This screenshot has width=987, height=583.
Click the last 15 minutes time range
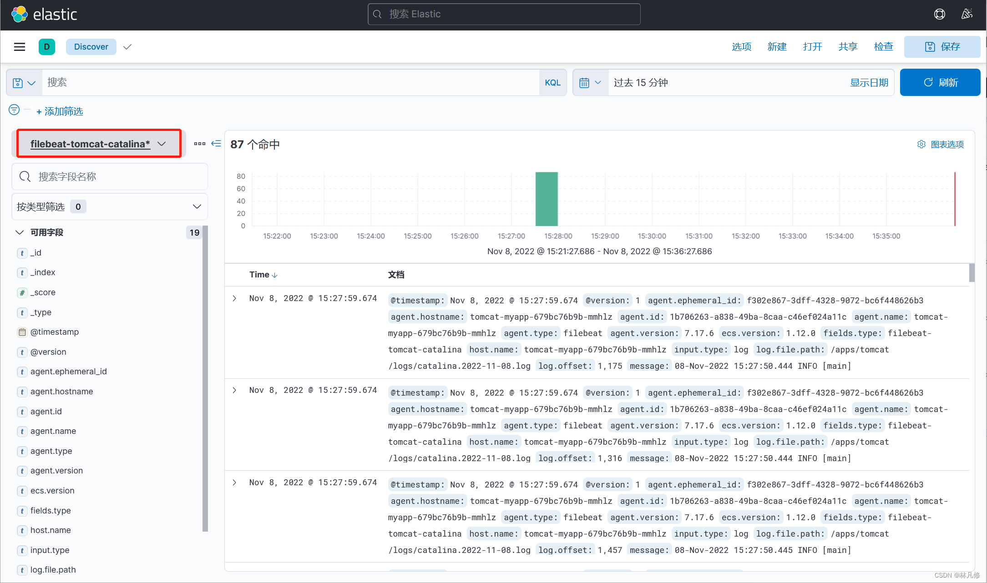point(641,83)
